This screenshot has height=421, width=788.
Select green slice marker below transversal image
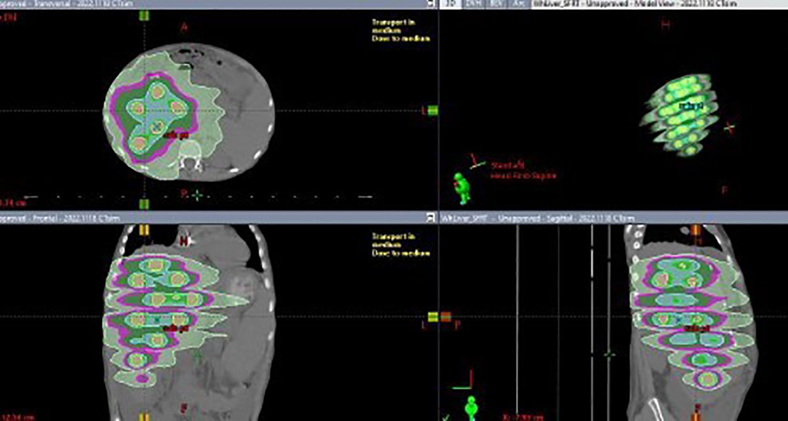(144, 204)
